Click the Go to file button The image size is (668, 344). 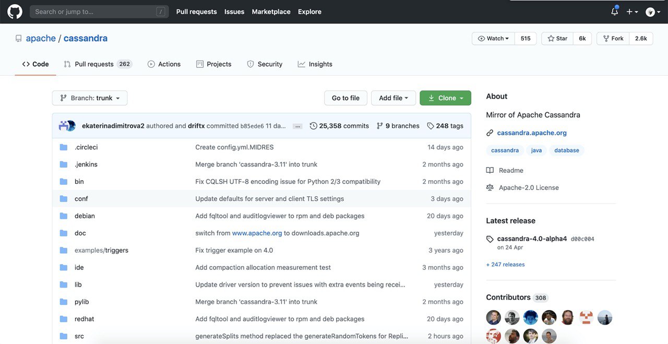[x=345, y=98]
